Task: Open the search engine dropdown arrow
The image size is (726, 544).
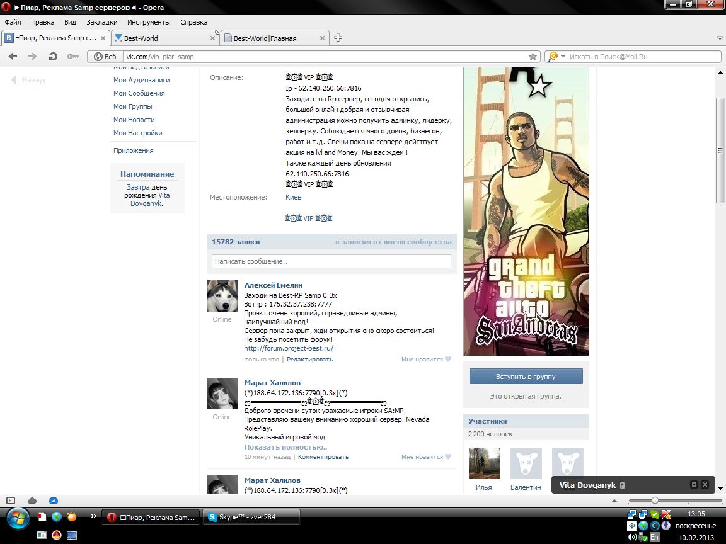Action: [x=563, y=57]
